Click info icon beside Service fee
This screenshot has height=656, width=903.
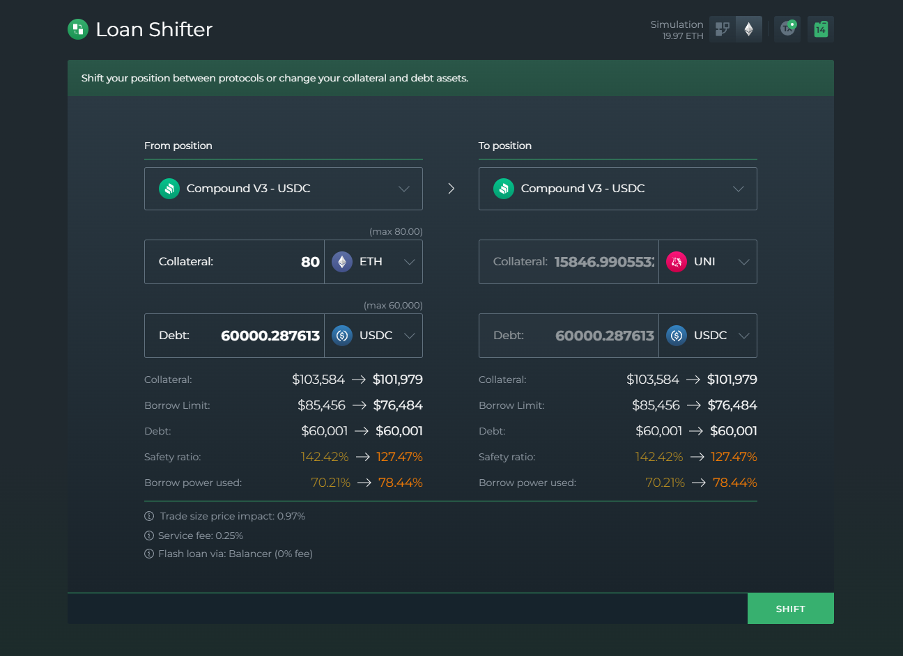point(149,536)
